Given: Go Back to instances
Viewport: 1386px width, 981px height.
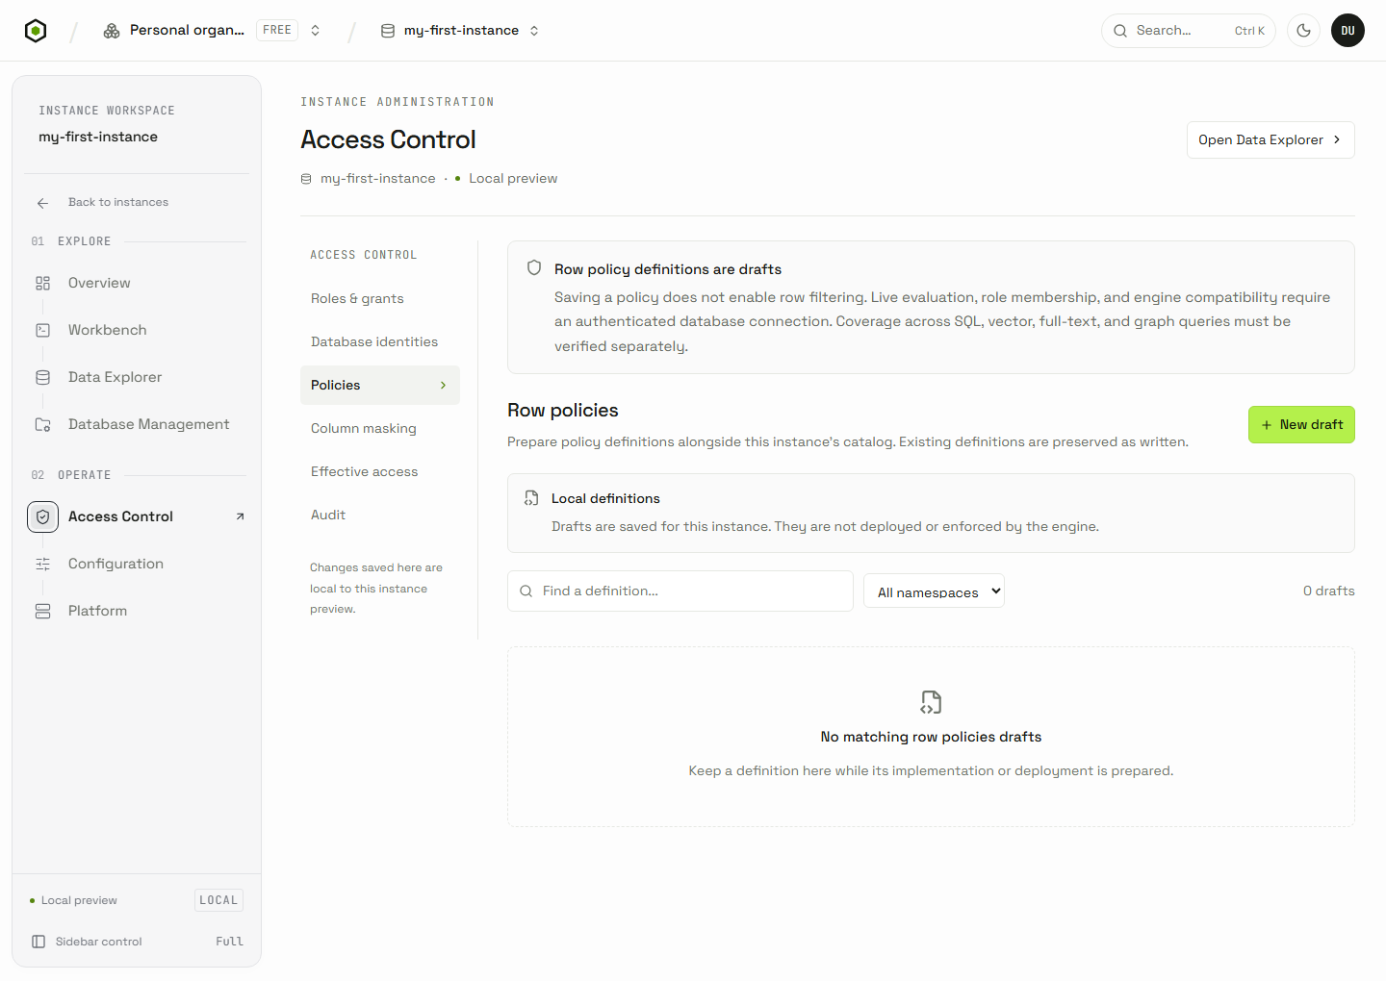Looking at the screenshot, I should click(118, 202).
